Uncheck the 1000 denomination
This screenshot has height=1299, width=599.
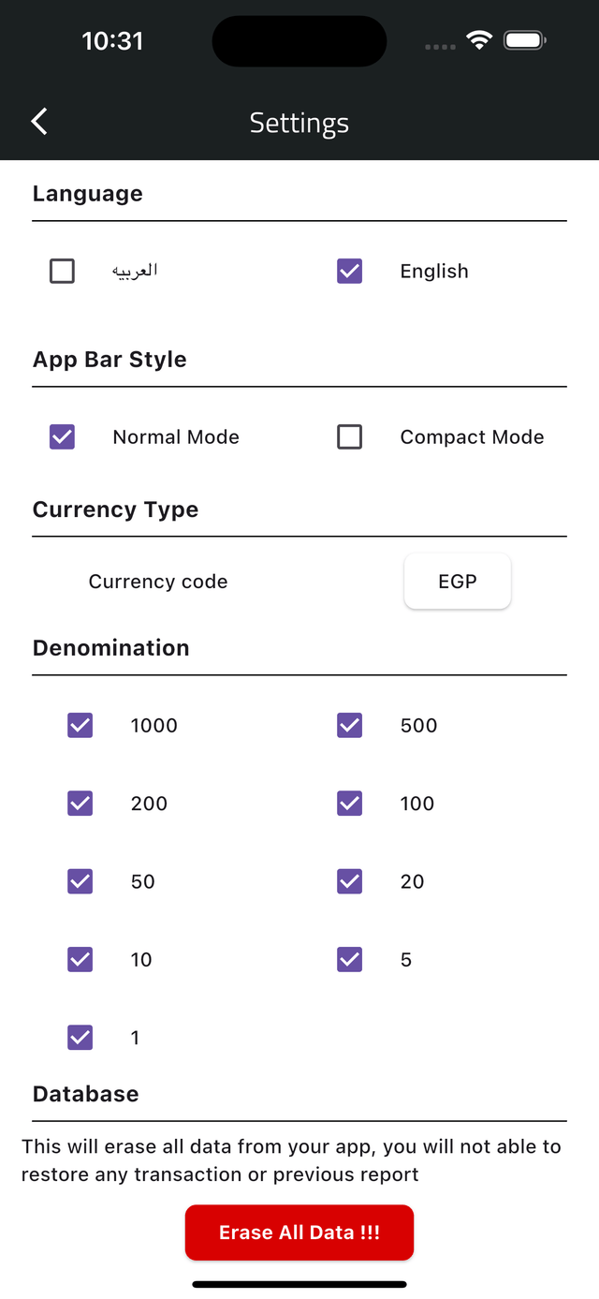click(80, 726)
